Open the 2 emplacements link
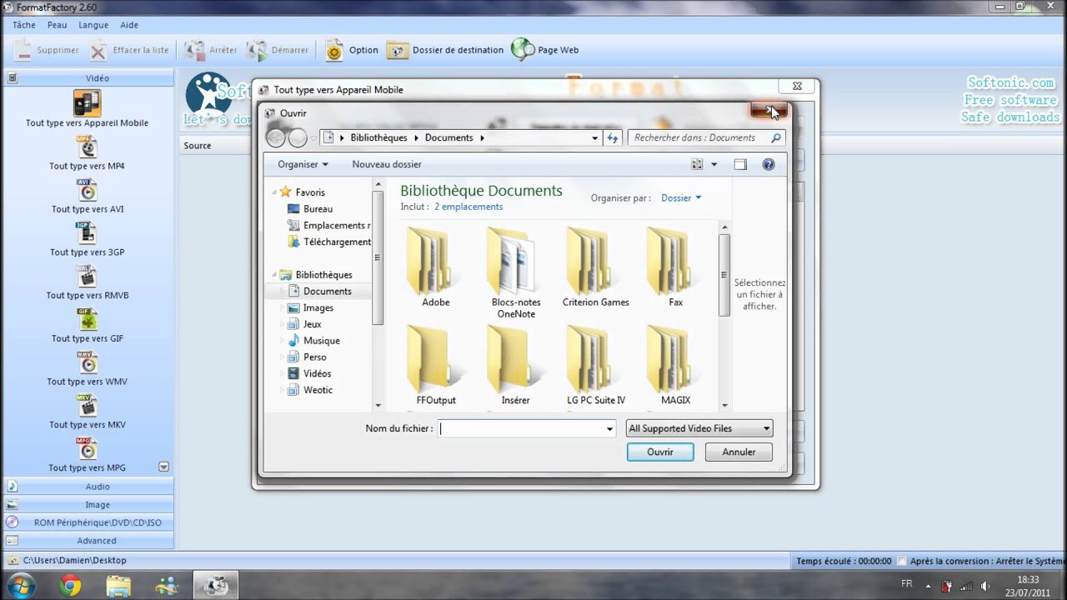1067x600 pixels. point(468,207)
